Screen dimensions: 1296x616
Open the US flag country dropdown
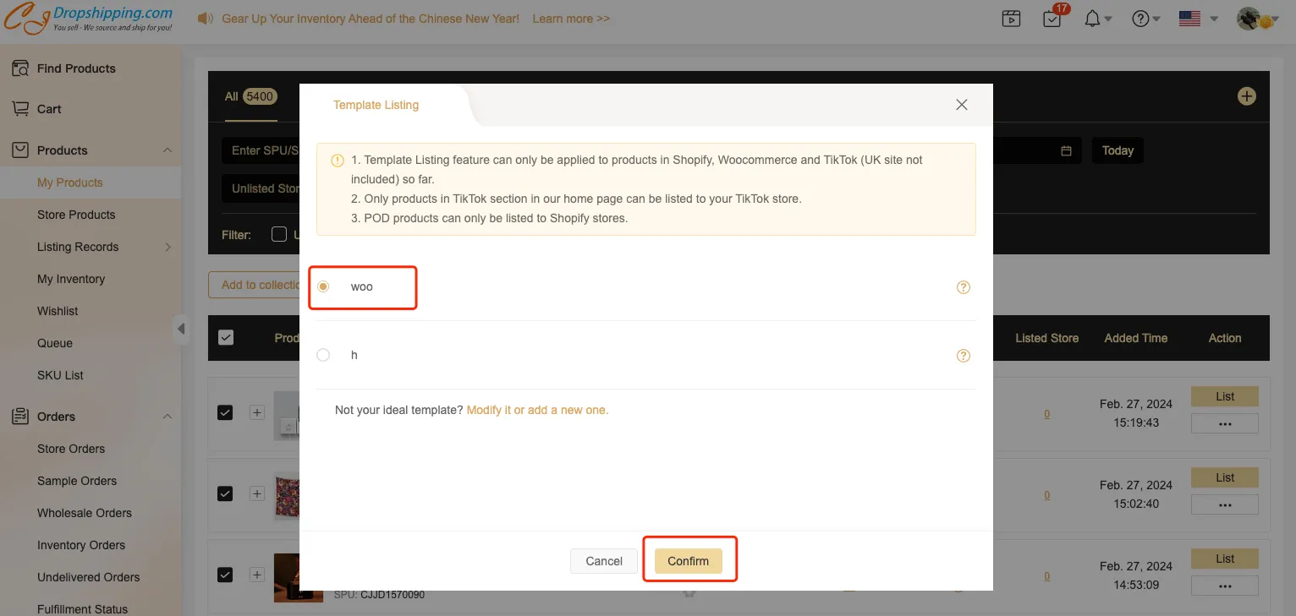pos(1198,19)
